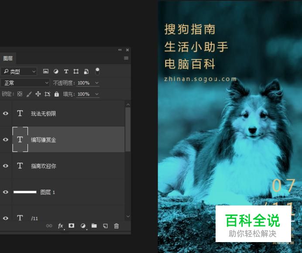Select the 图层 1 layer name
Image resolution: width=302 pixels, height=253 pixels.
coord(48,192)
